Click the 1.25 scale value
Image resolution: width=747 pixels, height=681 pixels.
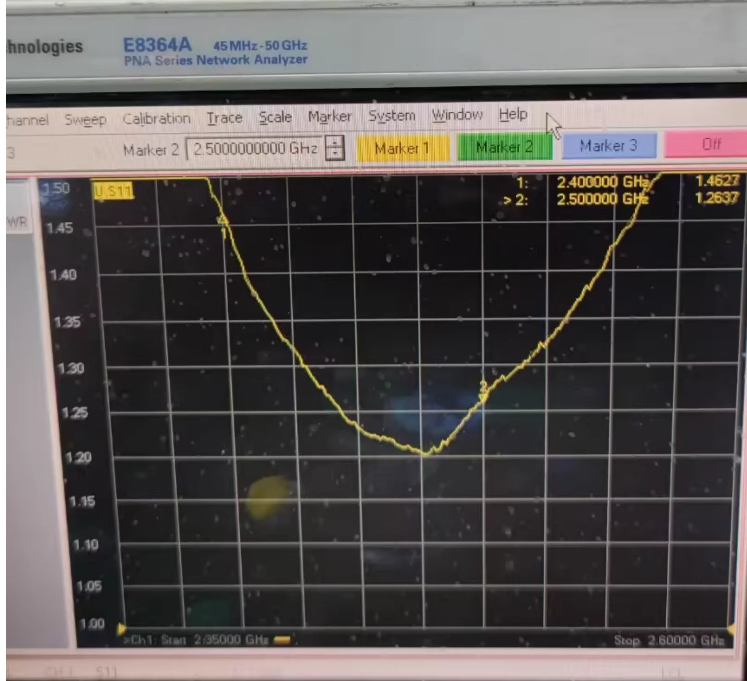point(74,412)
